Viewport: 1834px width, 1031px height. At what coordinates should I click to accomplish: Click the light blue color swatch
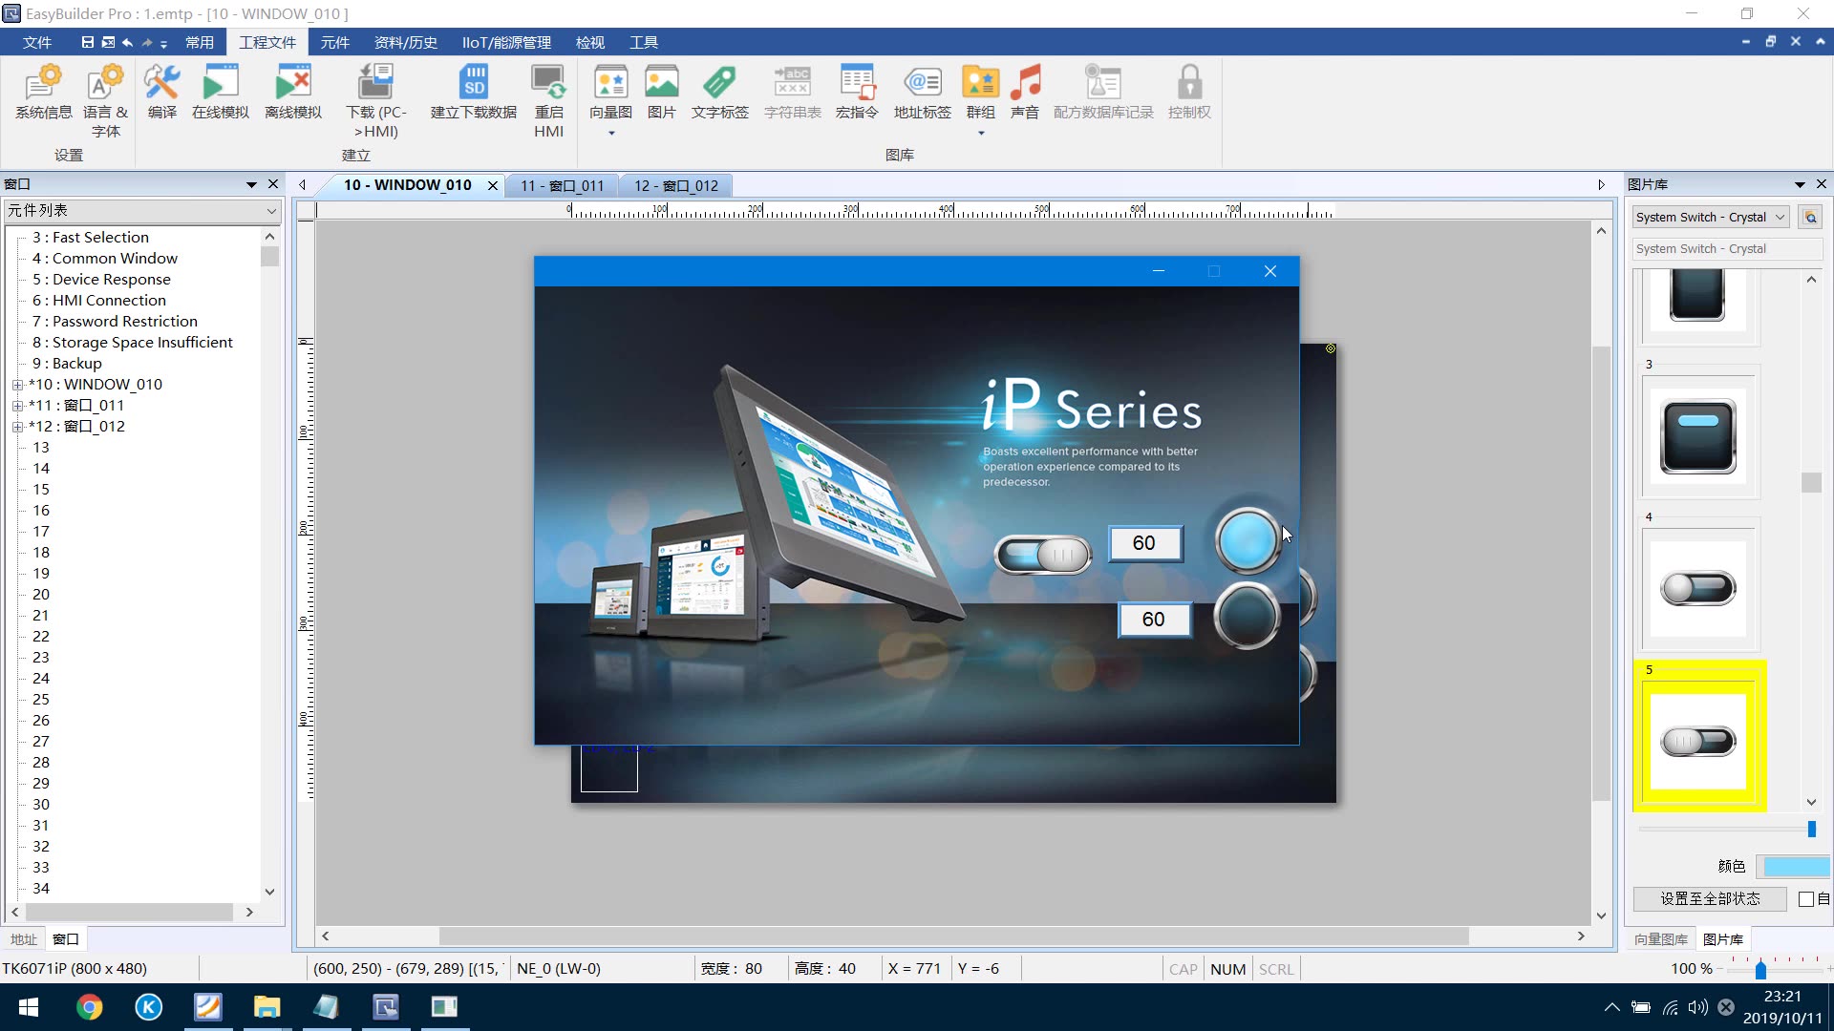coord(1796,867)
